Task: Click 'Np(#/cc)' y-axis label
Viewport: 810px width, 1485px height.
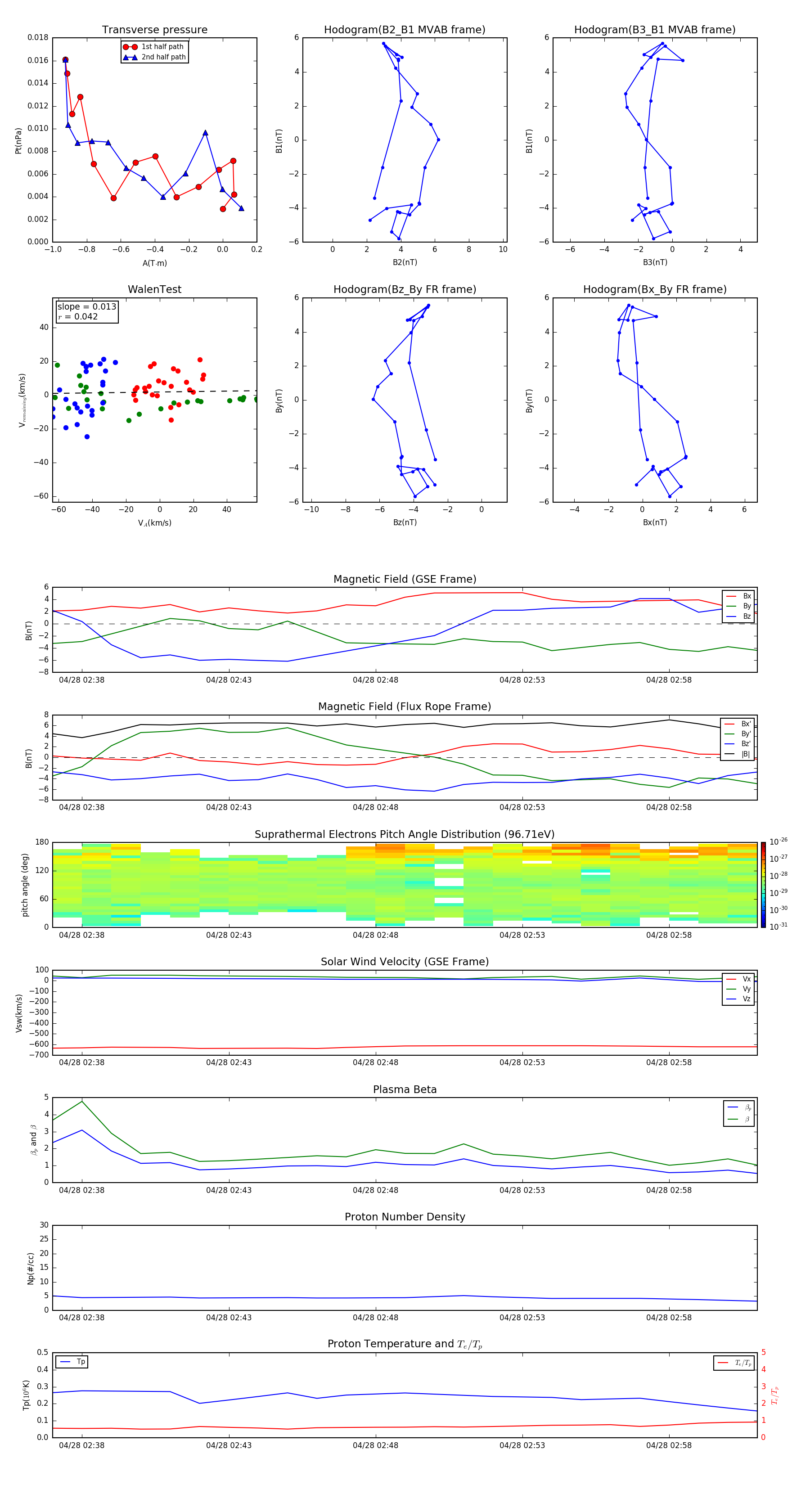Action: (x=31, y=1268)
